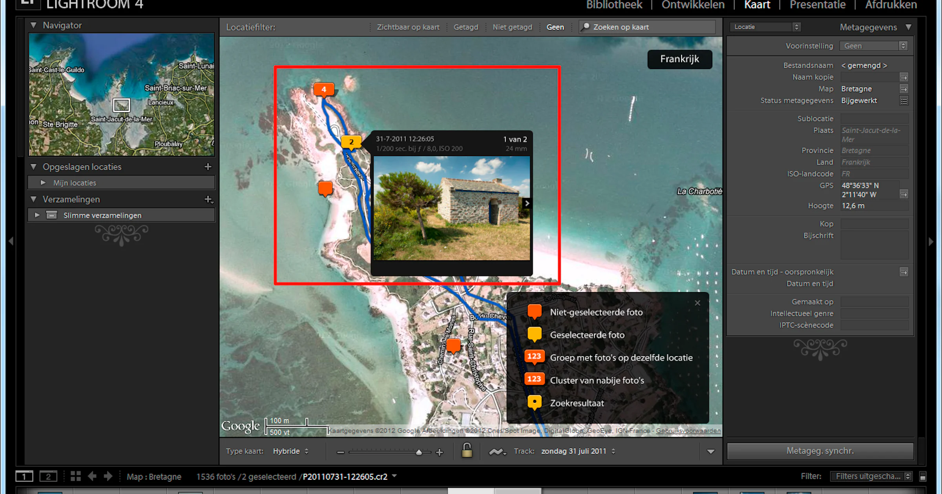The width and height of the screenshot is (942, 494).
Task: Click the orange photo pin near Rue Saint-Christophe
Action: [453, 346]
